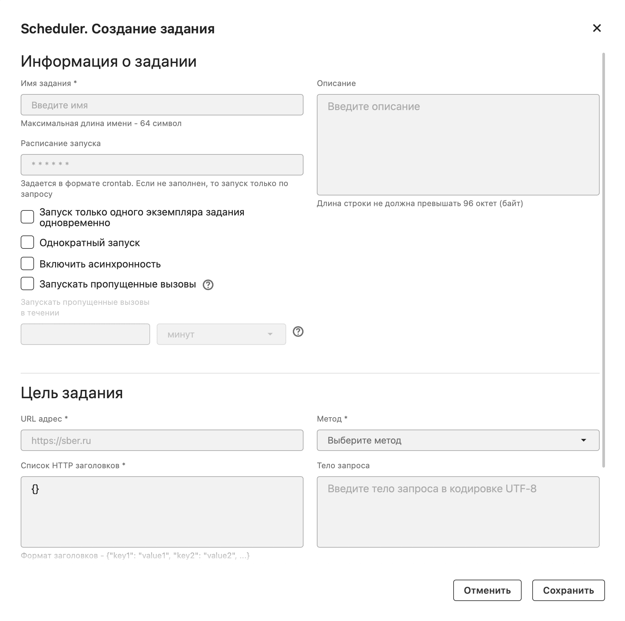Click help icon beside the minutes dropdown
625x621 pixels.
tap(298, 332)
